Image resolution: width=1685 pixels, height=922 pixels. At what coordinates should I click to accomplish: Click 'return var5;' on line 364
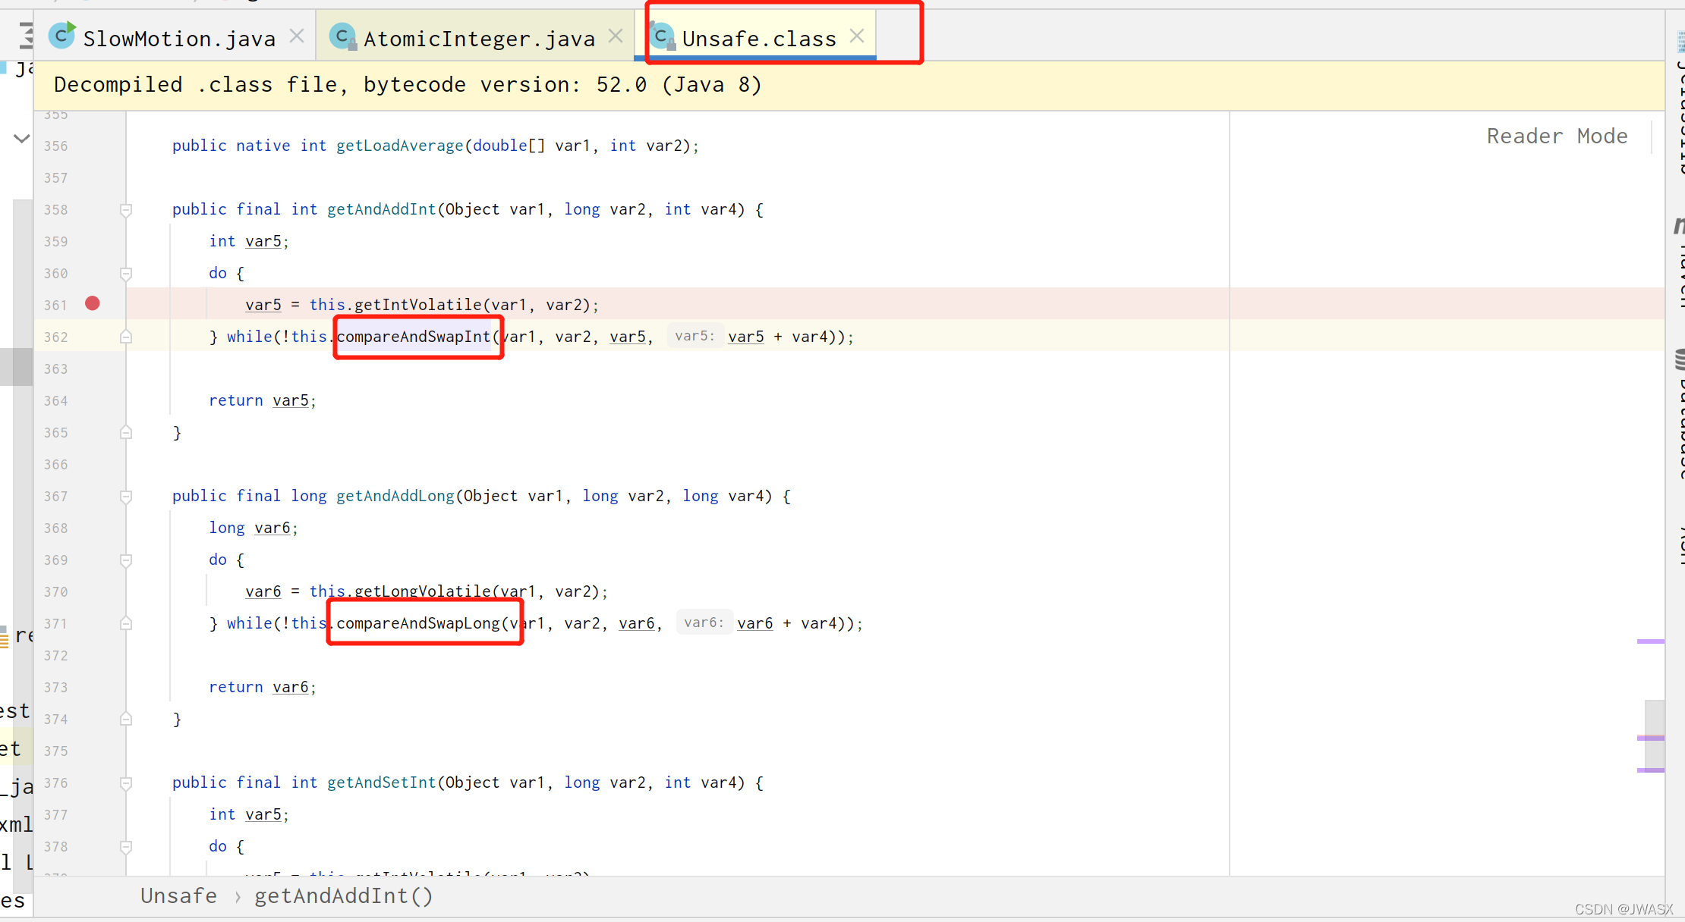click(x=263, y=400)
